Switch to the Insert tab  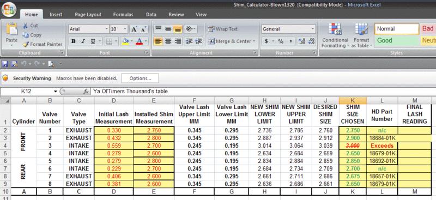pyautogui.click(x=56, y=15)
